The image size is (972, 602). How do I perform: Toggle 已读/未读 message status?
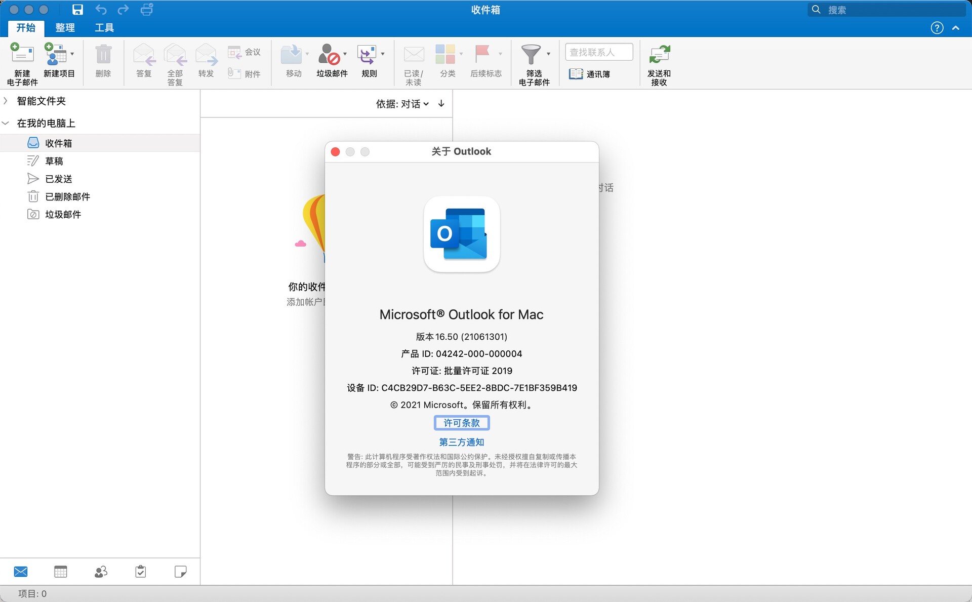414,54
